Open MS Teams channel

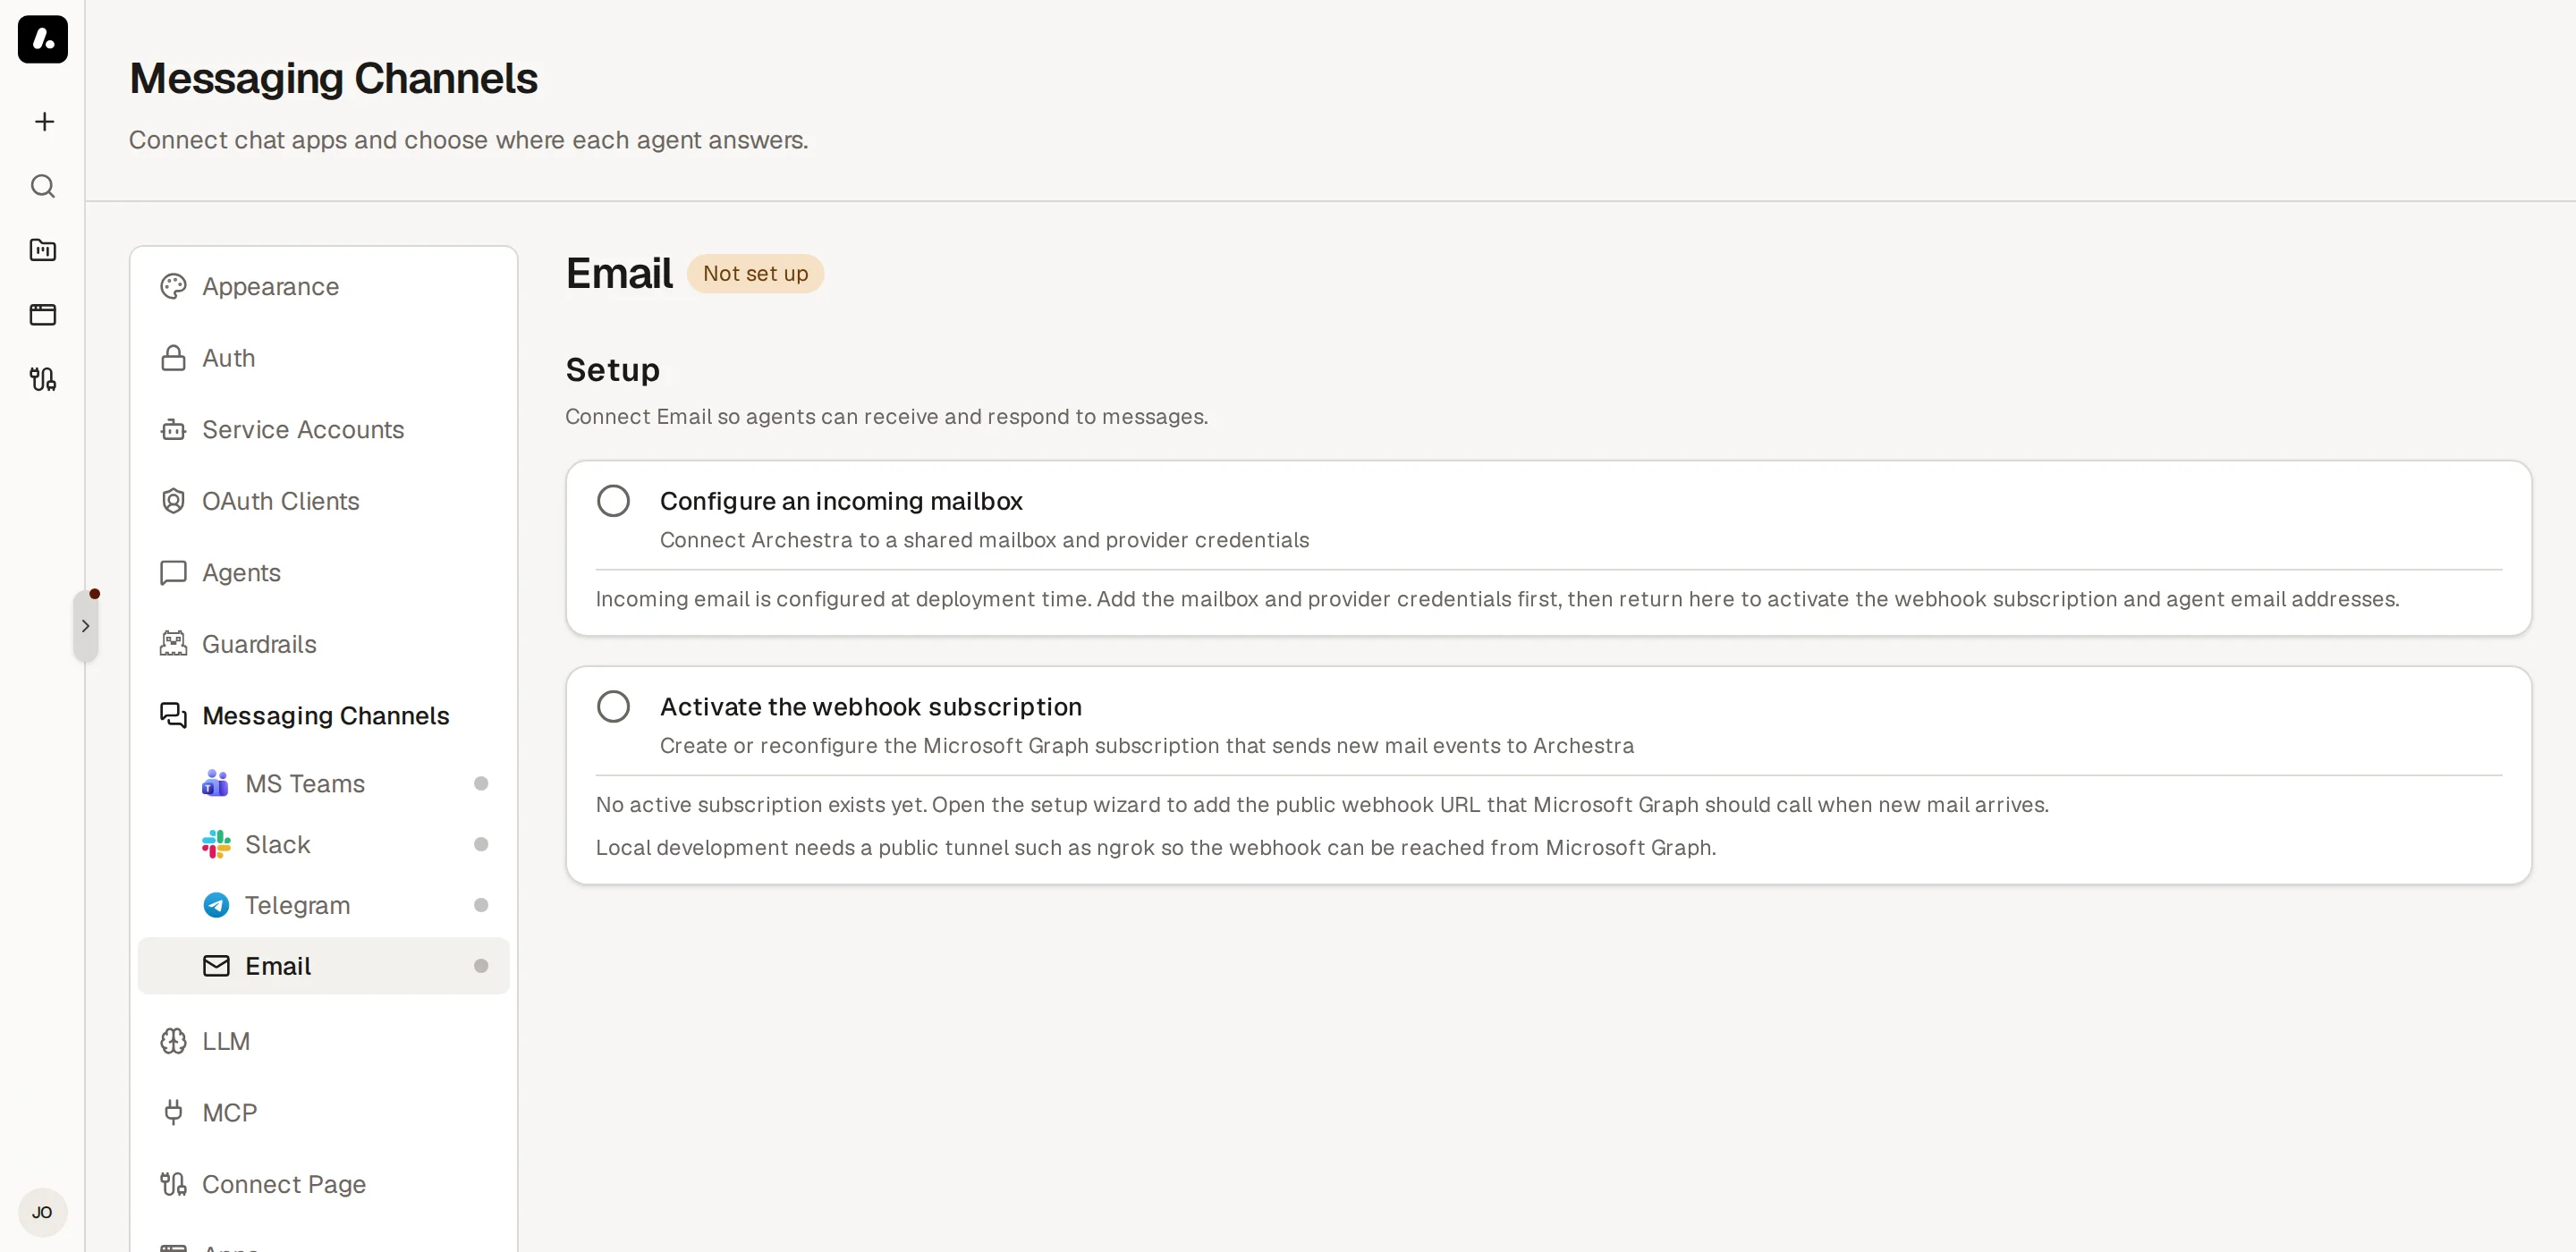pos(324,784)
